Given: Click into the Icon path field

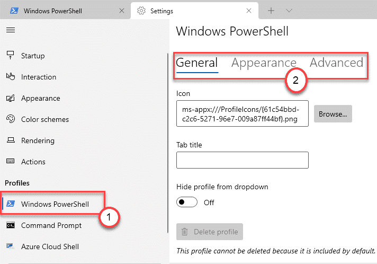Looking at the screenshot, I should [x=243, y=113].
